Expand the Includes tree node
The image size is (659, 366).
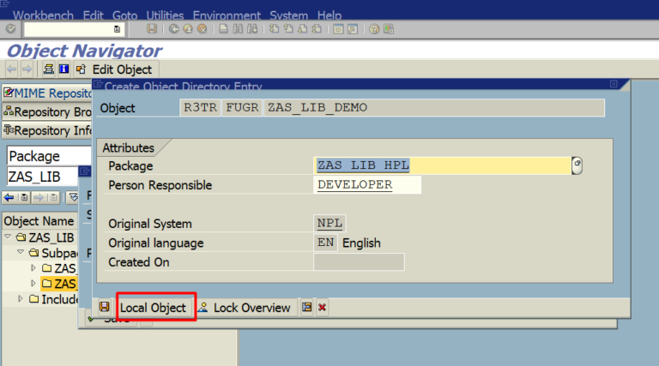[21, 298]
